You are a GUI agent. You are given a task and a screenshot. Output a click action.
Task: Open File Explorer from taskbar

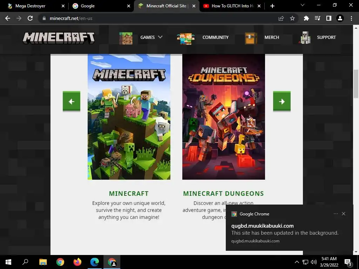tap(43, 262)
